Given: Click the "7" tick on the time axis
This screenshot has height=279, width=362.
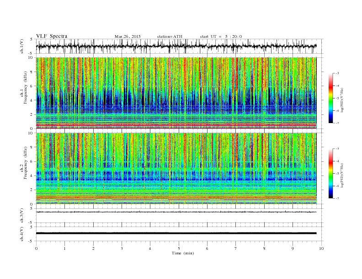Looking at the screenshot, I should coord(236,248).
